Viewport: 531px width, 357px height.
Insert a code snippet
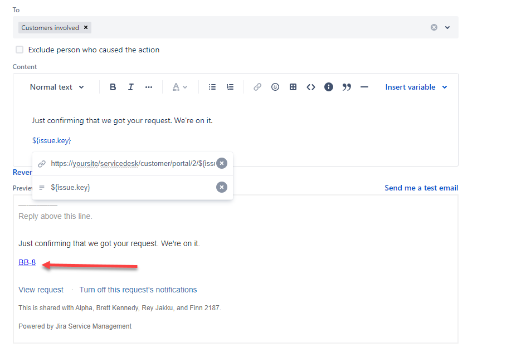[311, 87]
